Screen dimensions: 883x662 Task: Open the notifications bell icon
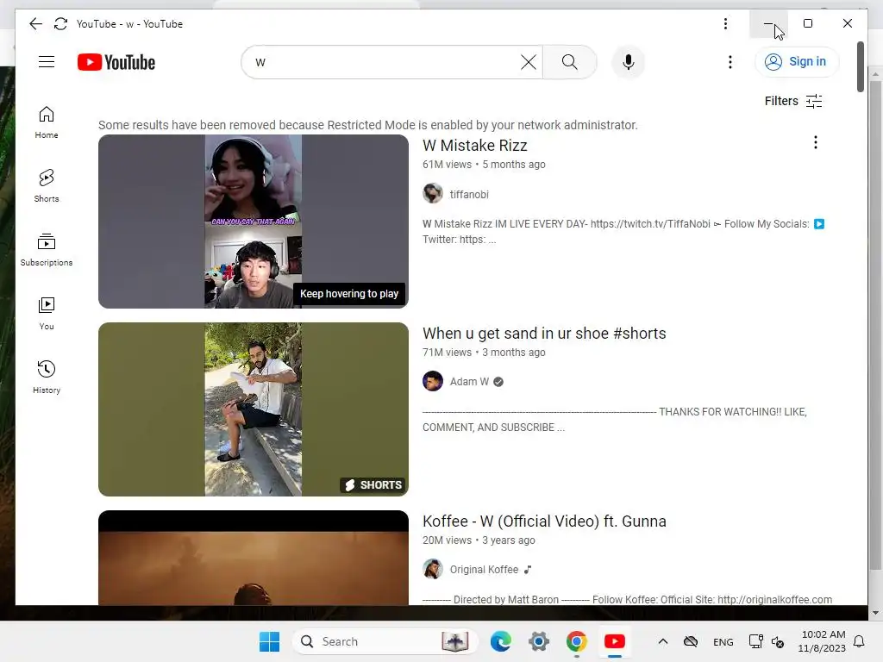pos(860,641)
